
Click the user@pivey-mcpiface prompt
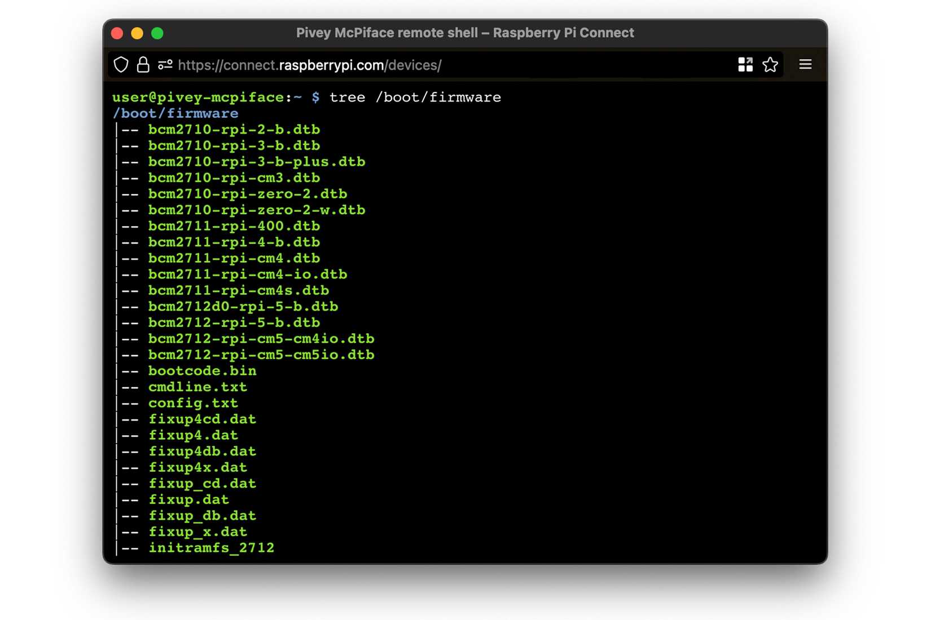(x=198, y=98)
